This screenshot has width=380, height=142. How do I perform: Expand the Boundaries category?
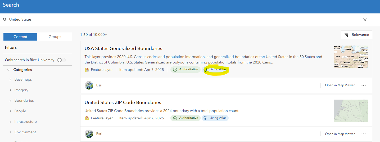pos(11,101)
